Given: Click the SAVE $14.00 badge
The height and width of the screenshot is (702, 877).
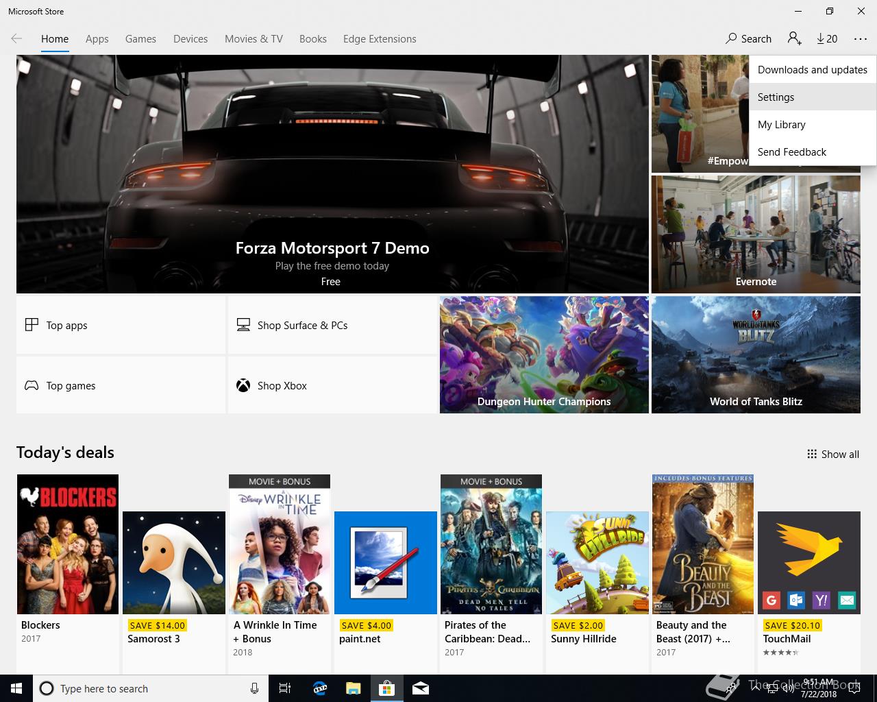Looking at the screenshot, I should [x=157, y=625].
